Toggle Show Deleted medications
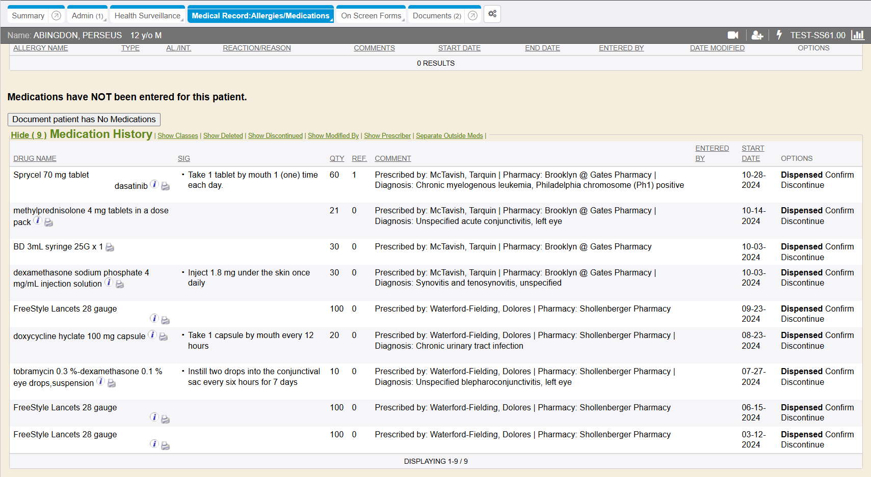871x477 pixels. (223, 136)
